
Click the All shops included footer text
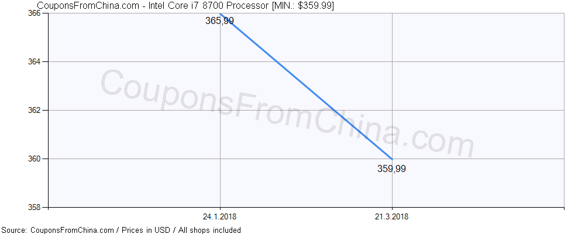209,230
